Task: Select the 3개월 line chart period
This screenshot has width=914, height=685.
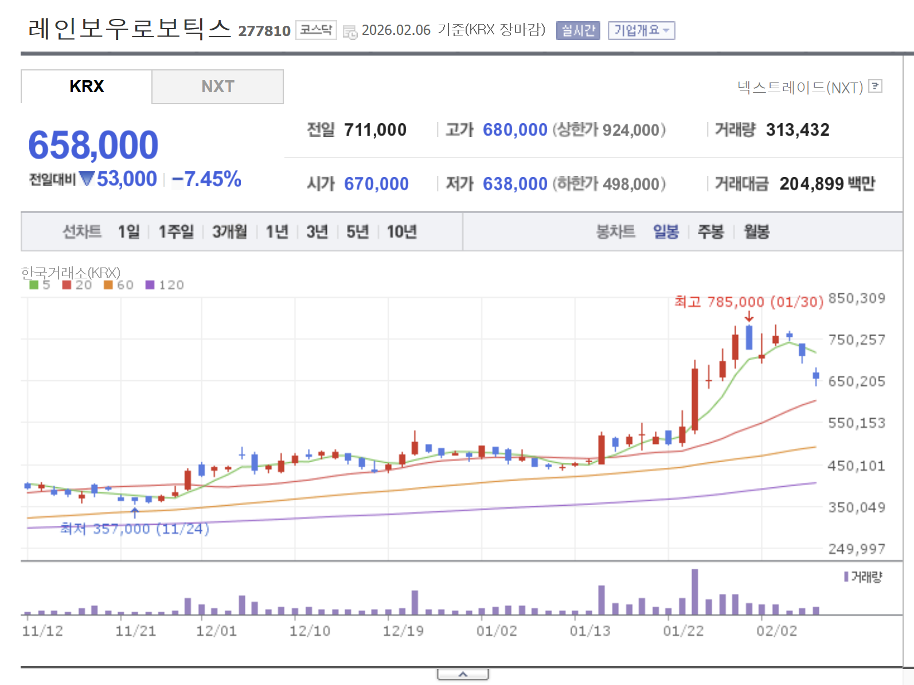Action: click(230, 231)
